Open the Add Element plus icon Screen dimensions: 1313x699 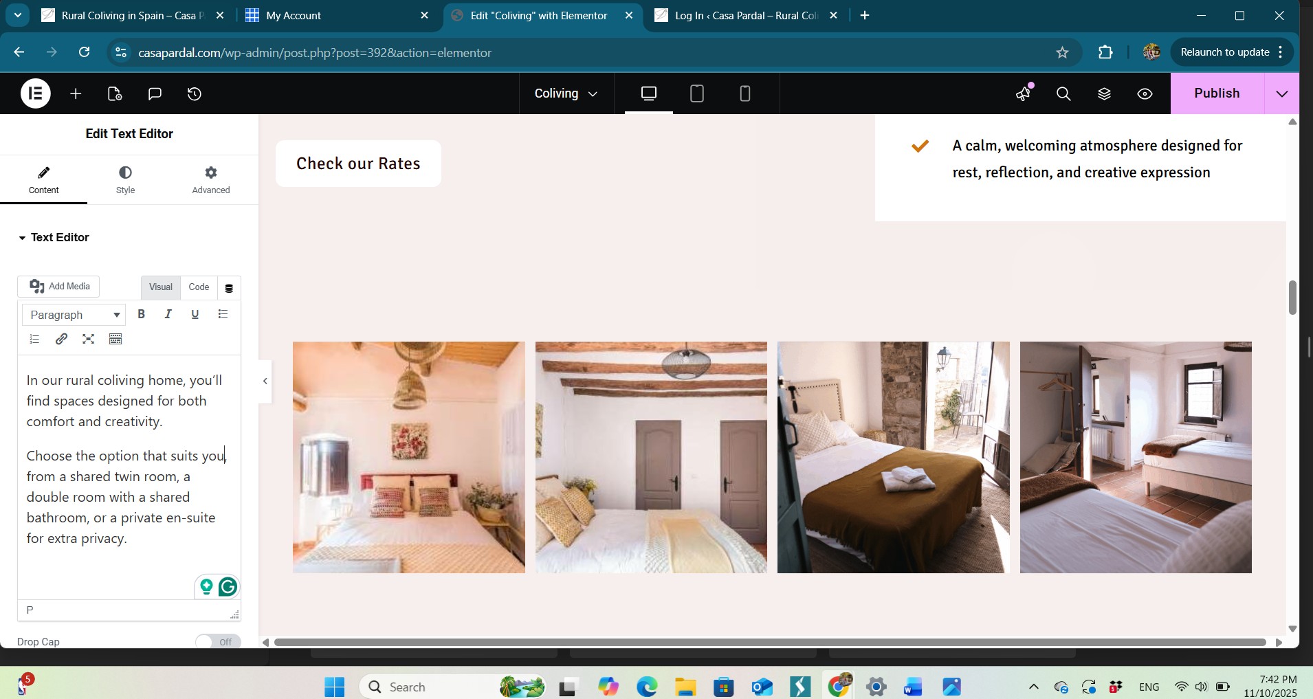click(x=76, y=93)
